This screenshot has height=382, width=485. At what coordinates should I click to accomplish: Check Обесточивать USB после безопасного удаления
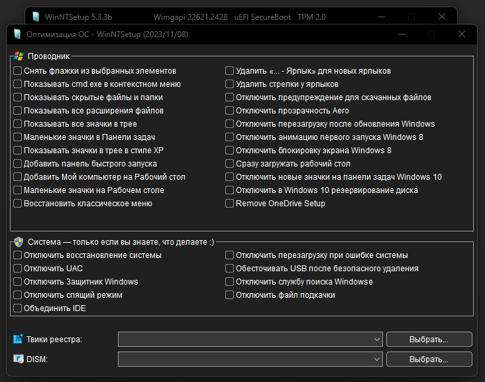tap(229, 269)
